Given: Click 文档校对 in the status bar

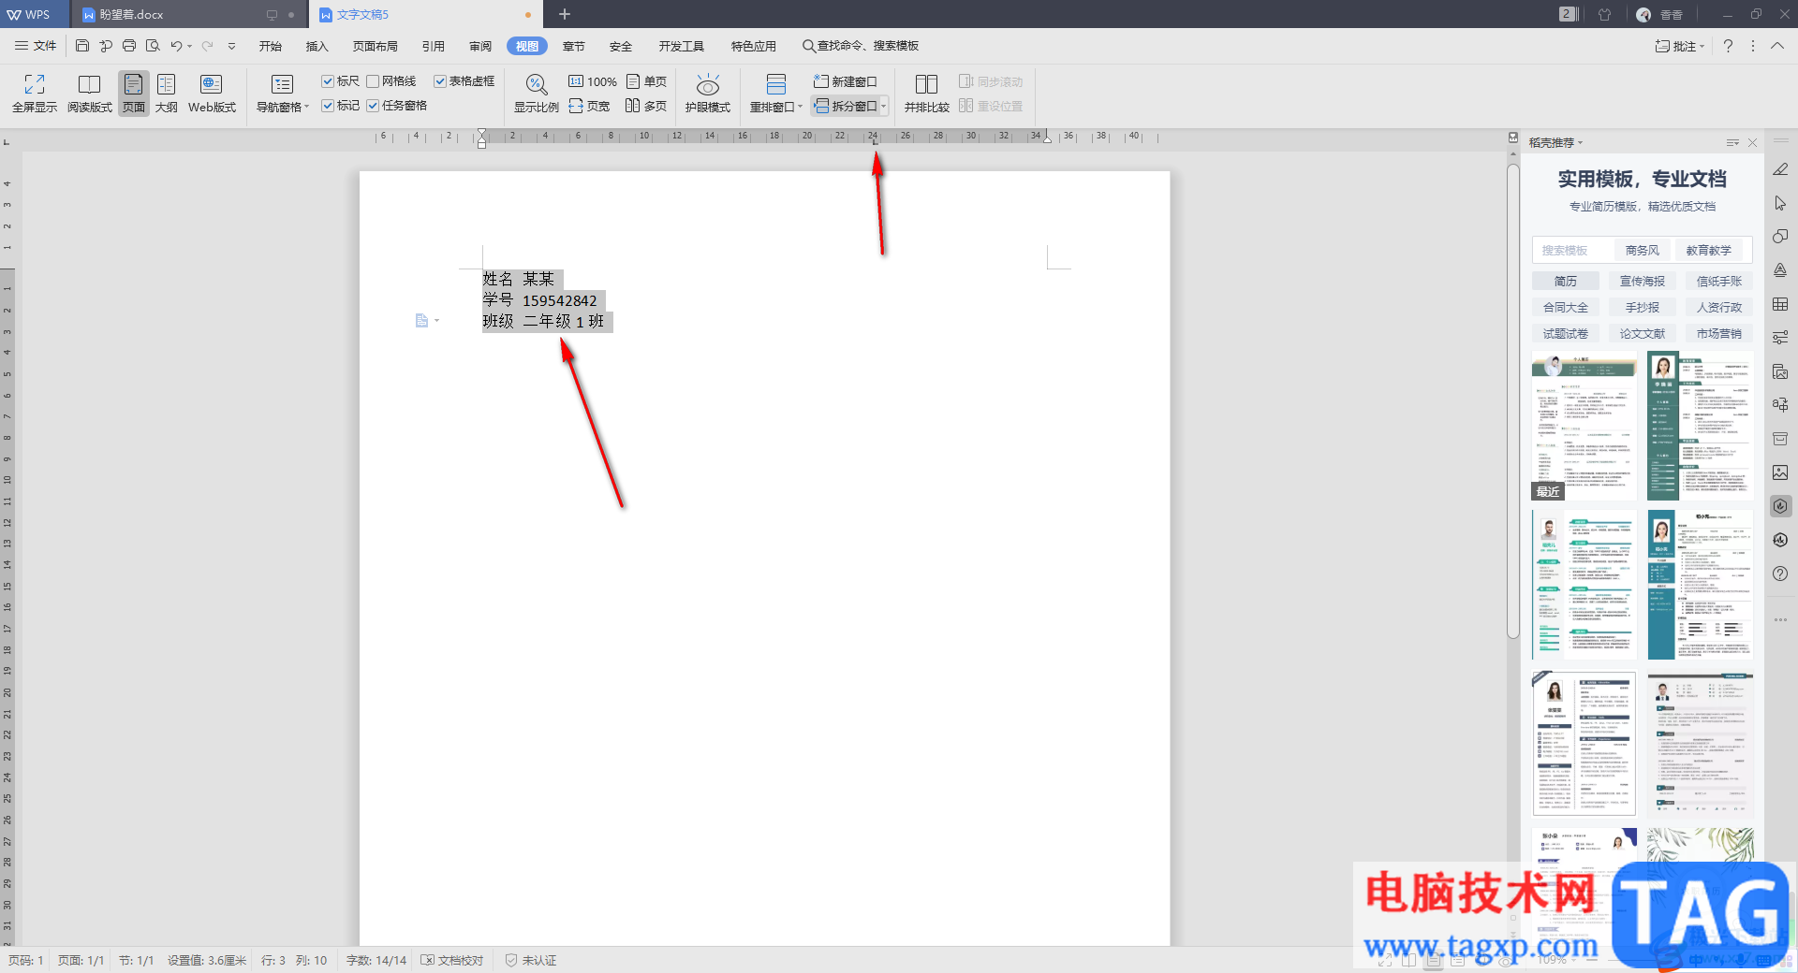Looking at the screenshot, I should pyautogui.click(x=452, y=960).
